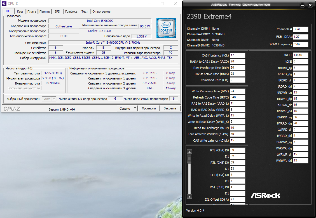316x218 pixels.
Task: Click scroll down arrow in RTL list
Action: 189,196
